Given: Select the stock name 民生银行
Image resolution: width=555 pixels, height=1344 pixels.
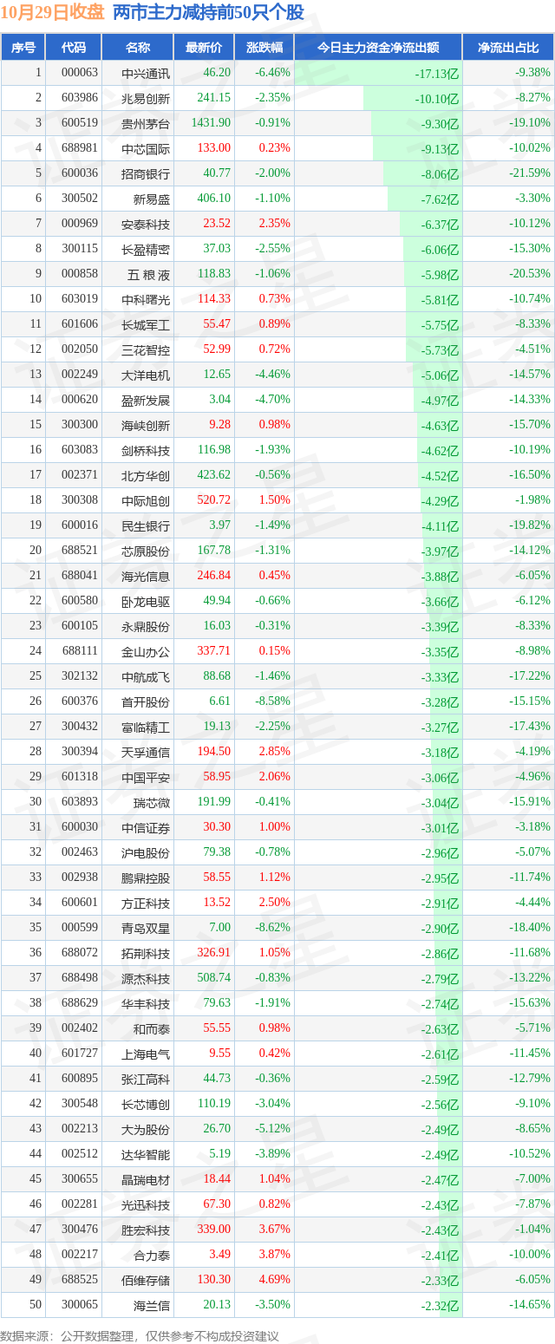Looking at the screenshot, I should tap(146, 525).
